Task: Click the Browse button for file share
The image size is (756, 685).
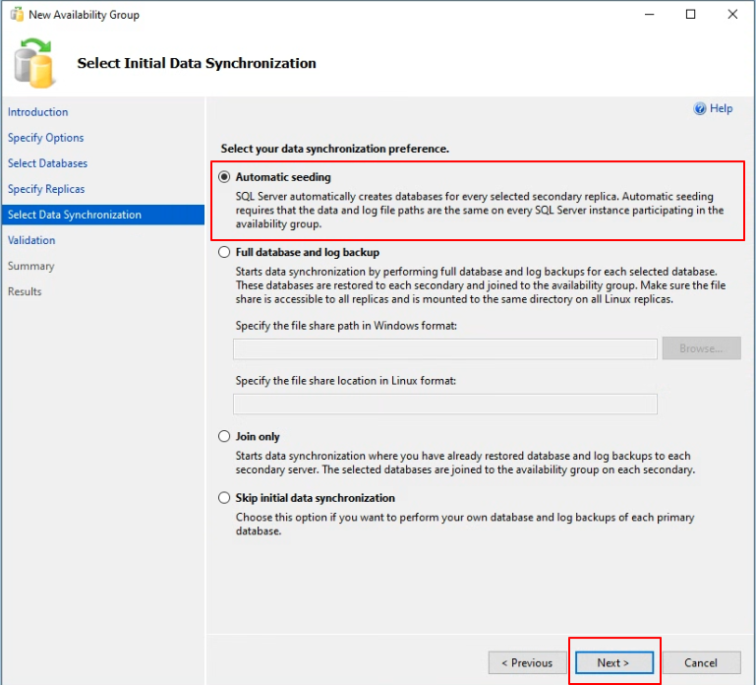Action: click(x=702, y=348)
